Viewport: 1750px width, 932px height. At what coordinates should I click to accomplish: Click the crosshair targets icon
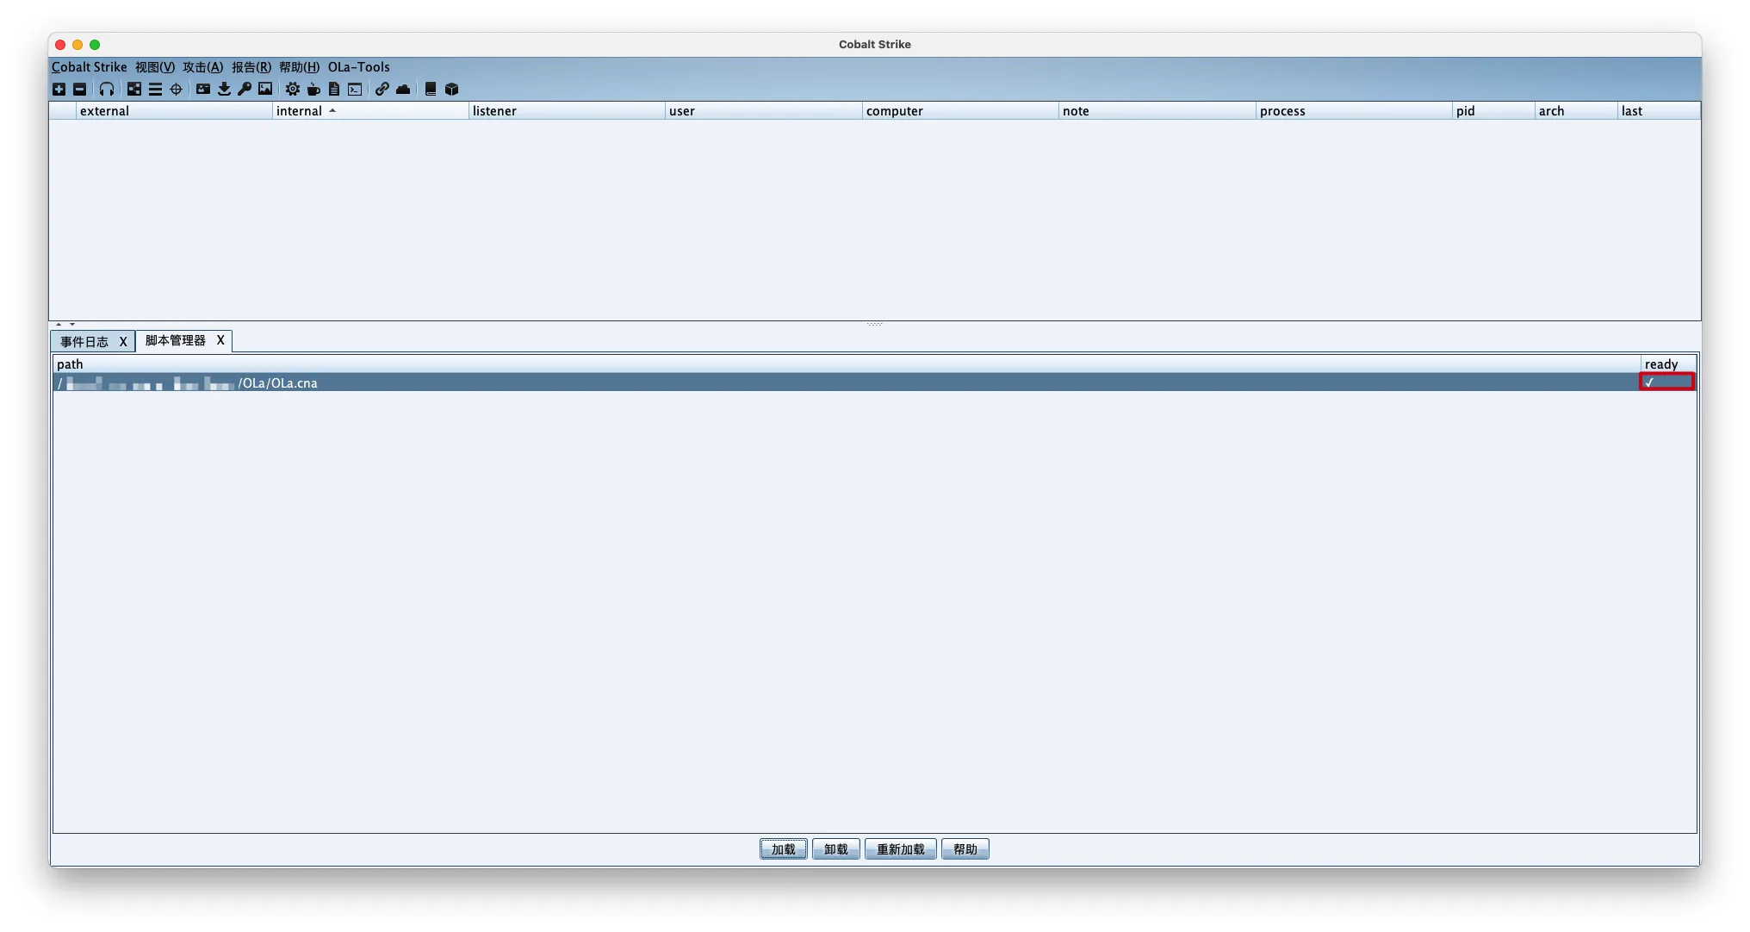click(x=176, y=90)
